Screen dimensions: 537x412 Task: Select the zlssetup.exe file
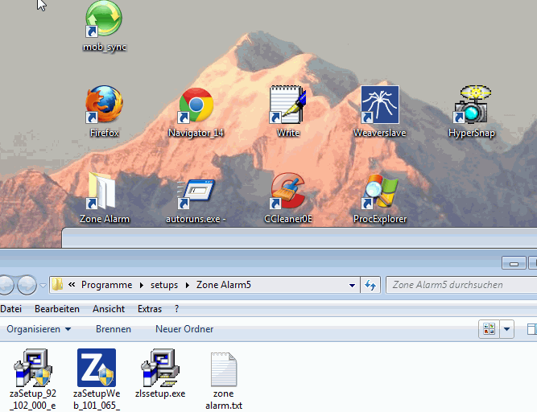[160, 373]
